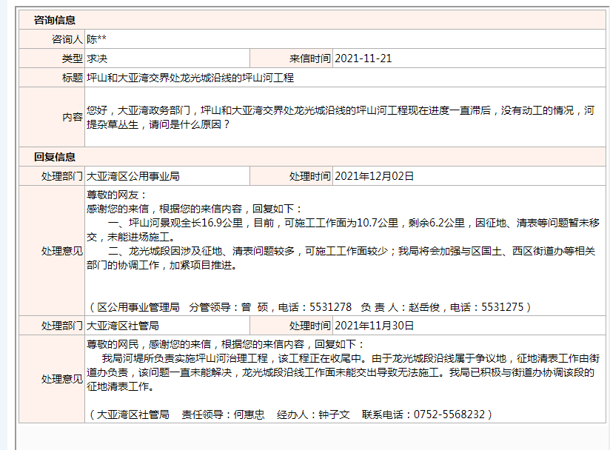Click the 咨询信息 section header
610x450 pixels.
(55, 21)
